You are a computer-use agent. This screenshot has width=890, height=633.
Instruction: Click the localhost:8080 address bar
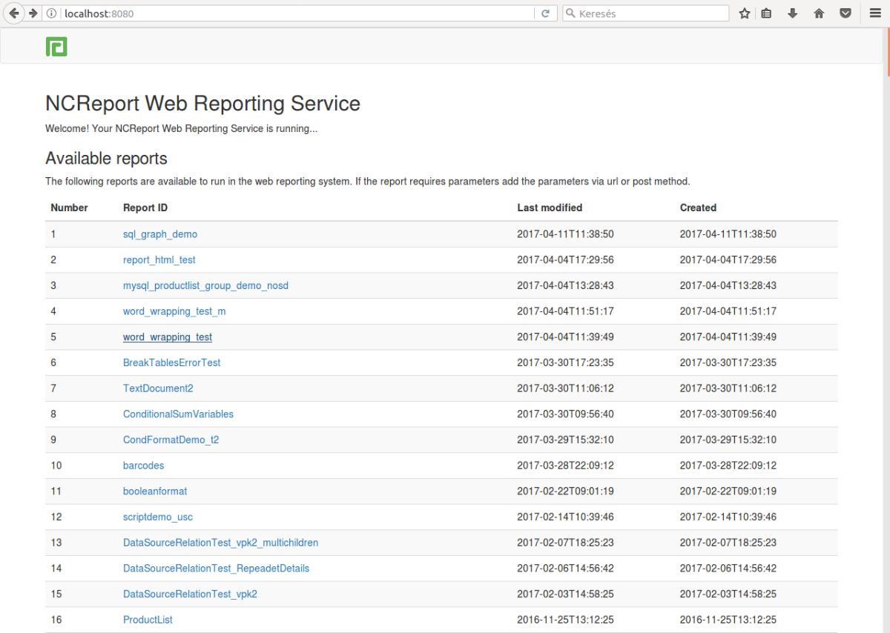(x=297, y=13)
